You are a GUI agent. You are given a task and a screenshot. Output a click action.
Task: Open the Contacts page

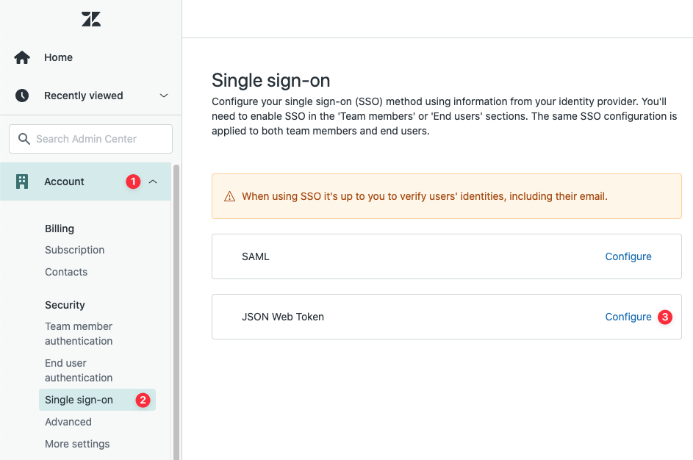coord(66,272)
